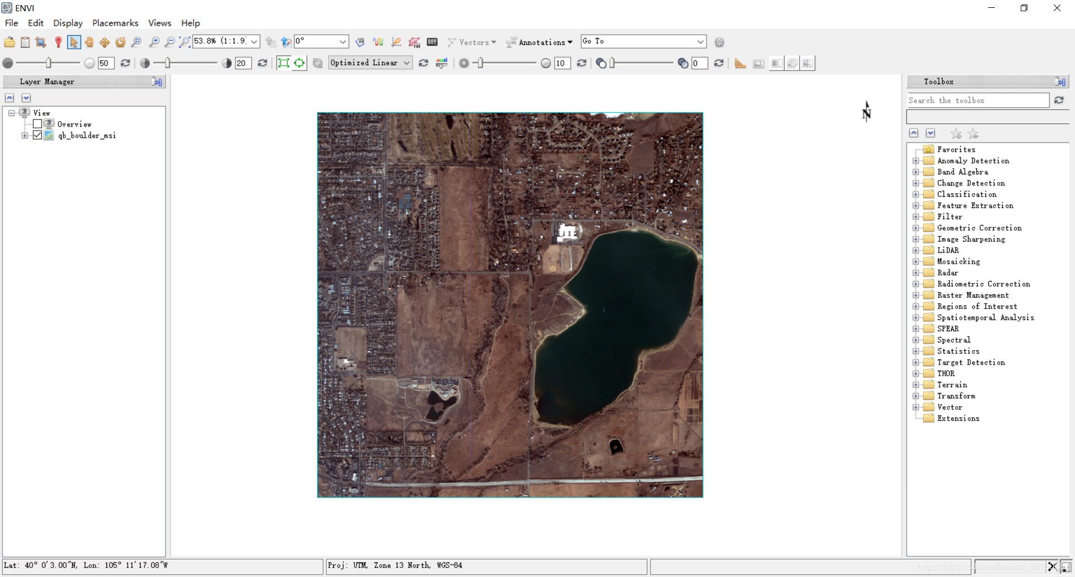Start the View Flicker tool

tap(792, 63)
